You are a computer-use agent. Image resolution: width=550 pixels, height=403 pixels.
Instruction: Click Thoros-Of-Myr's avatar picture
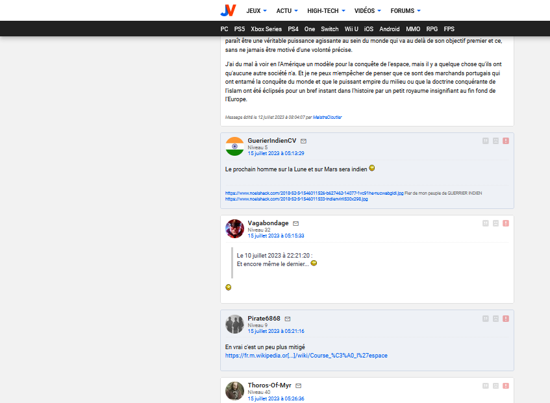[234, 391]
